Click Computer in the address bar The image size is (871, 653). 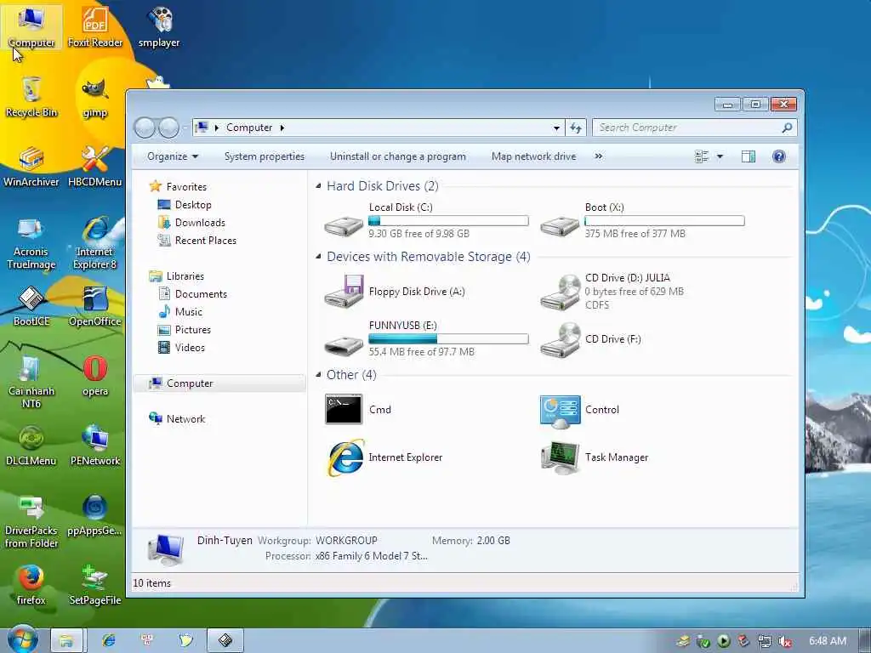249,128
